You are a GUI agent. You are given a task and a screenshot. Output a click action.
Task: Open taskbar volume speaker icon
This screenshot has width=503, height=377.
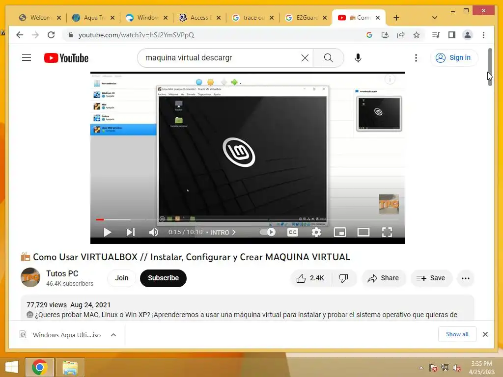[x=457, y=368]
